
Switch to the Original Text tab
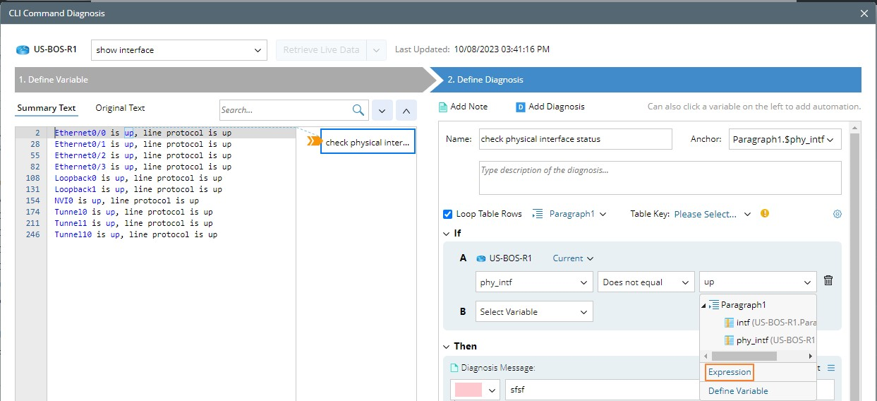click(x=120, y=108)
